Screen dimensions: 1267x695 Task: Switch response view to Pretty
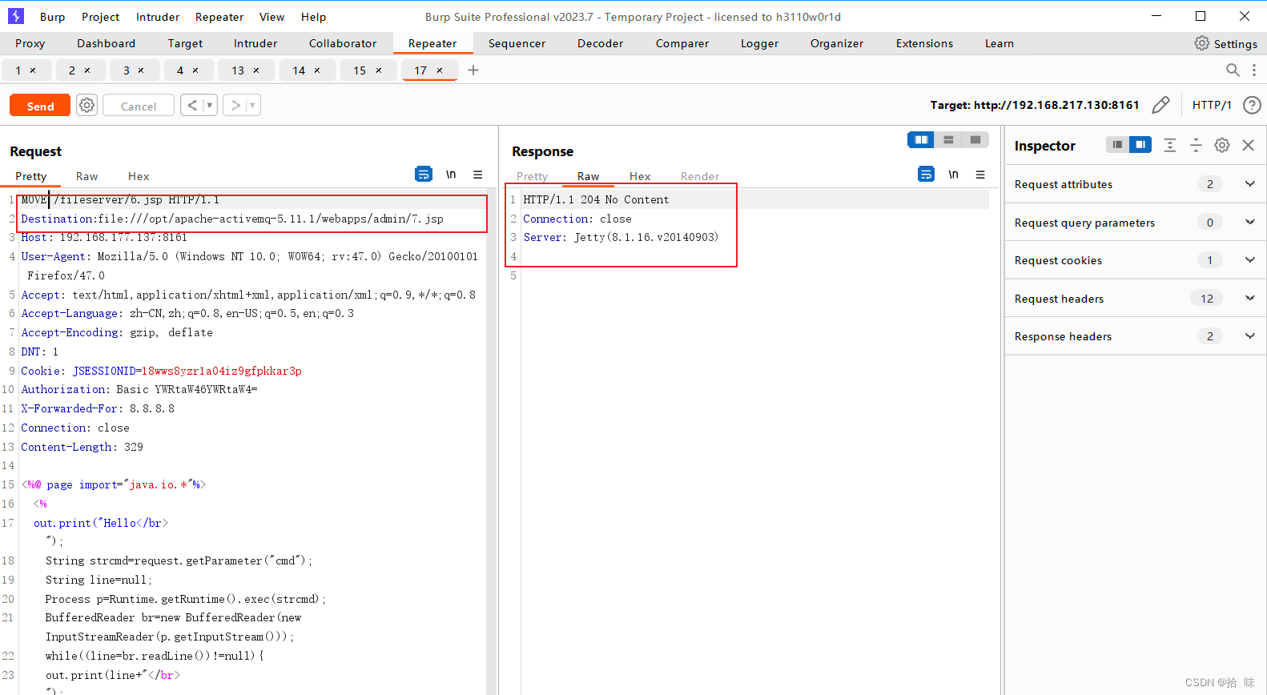(x=532, y=176)
